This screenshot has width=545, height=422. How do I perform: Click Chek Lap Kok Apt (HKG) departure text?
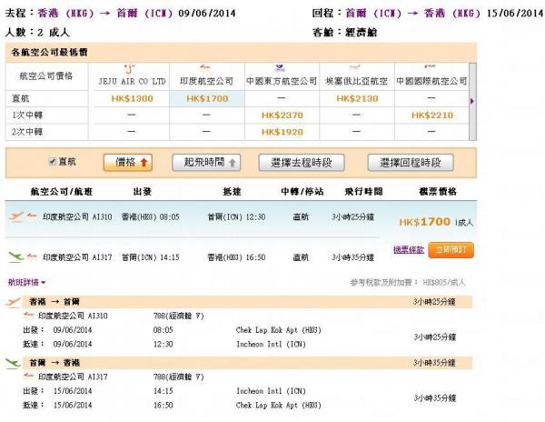[279, 330]
